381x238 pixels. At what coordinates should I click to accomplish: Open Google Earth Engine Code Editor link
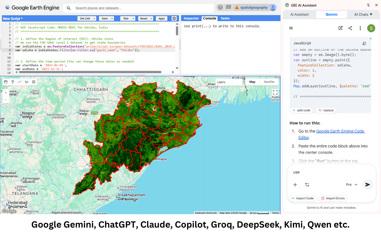(x=332, y=134)
